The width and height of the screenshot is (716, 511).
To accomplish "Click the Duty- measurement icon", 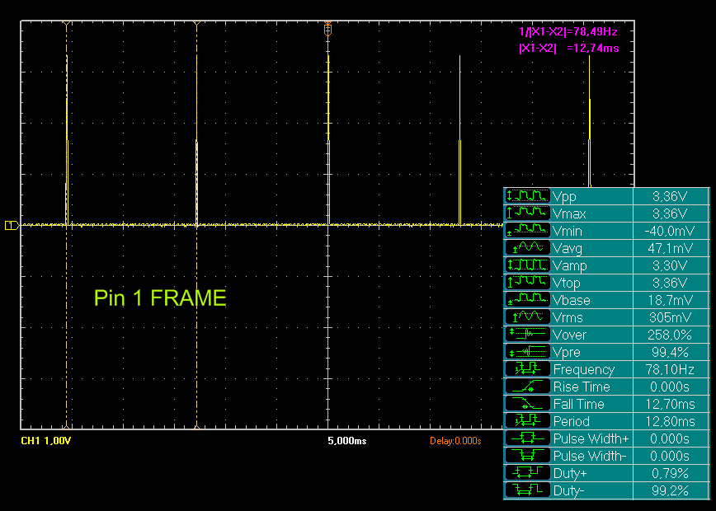I will (x=527, y=490).
